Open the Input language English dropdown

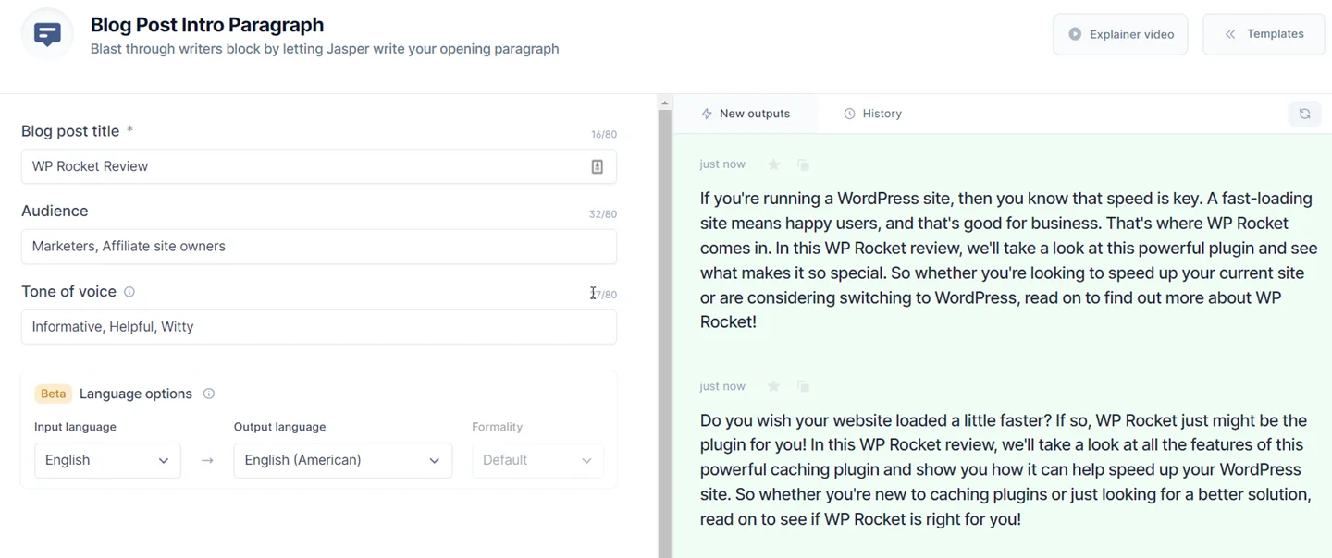[107, 460]
